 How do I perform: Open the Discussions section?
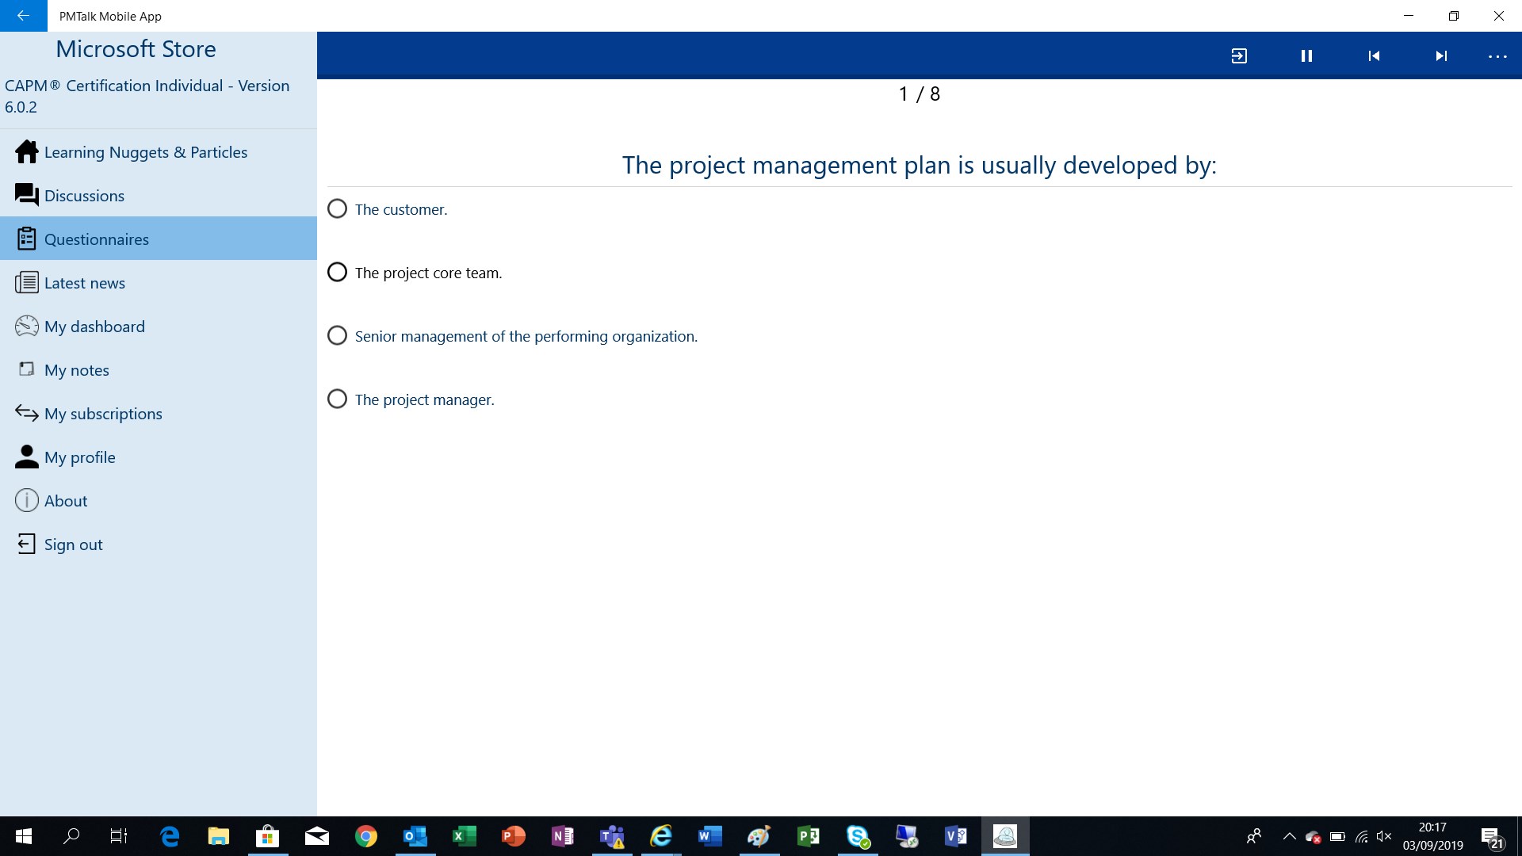84,196
